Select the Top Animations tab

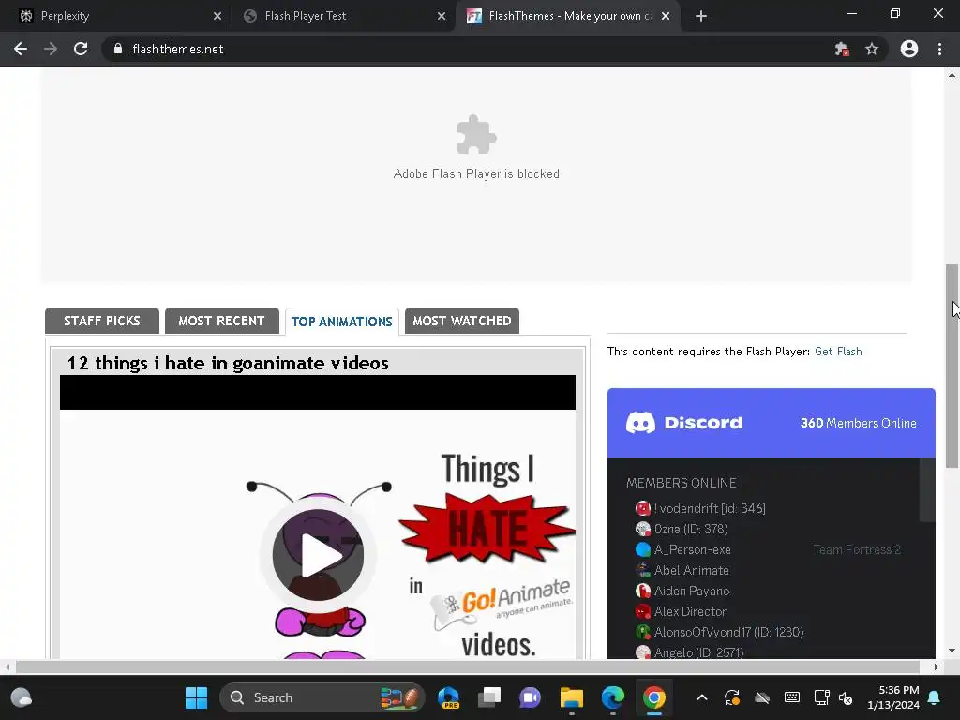[341, 322]
